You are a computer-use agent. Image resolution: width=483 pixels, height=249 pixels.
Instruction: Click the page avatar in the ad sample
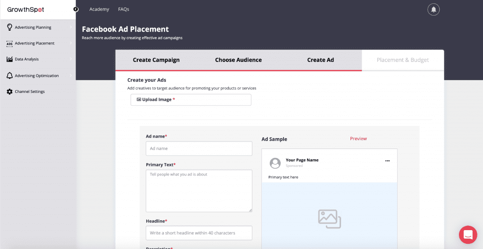(275, 163)
